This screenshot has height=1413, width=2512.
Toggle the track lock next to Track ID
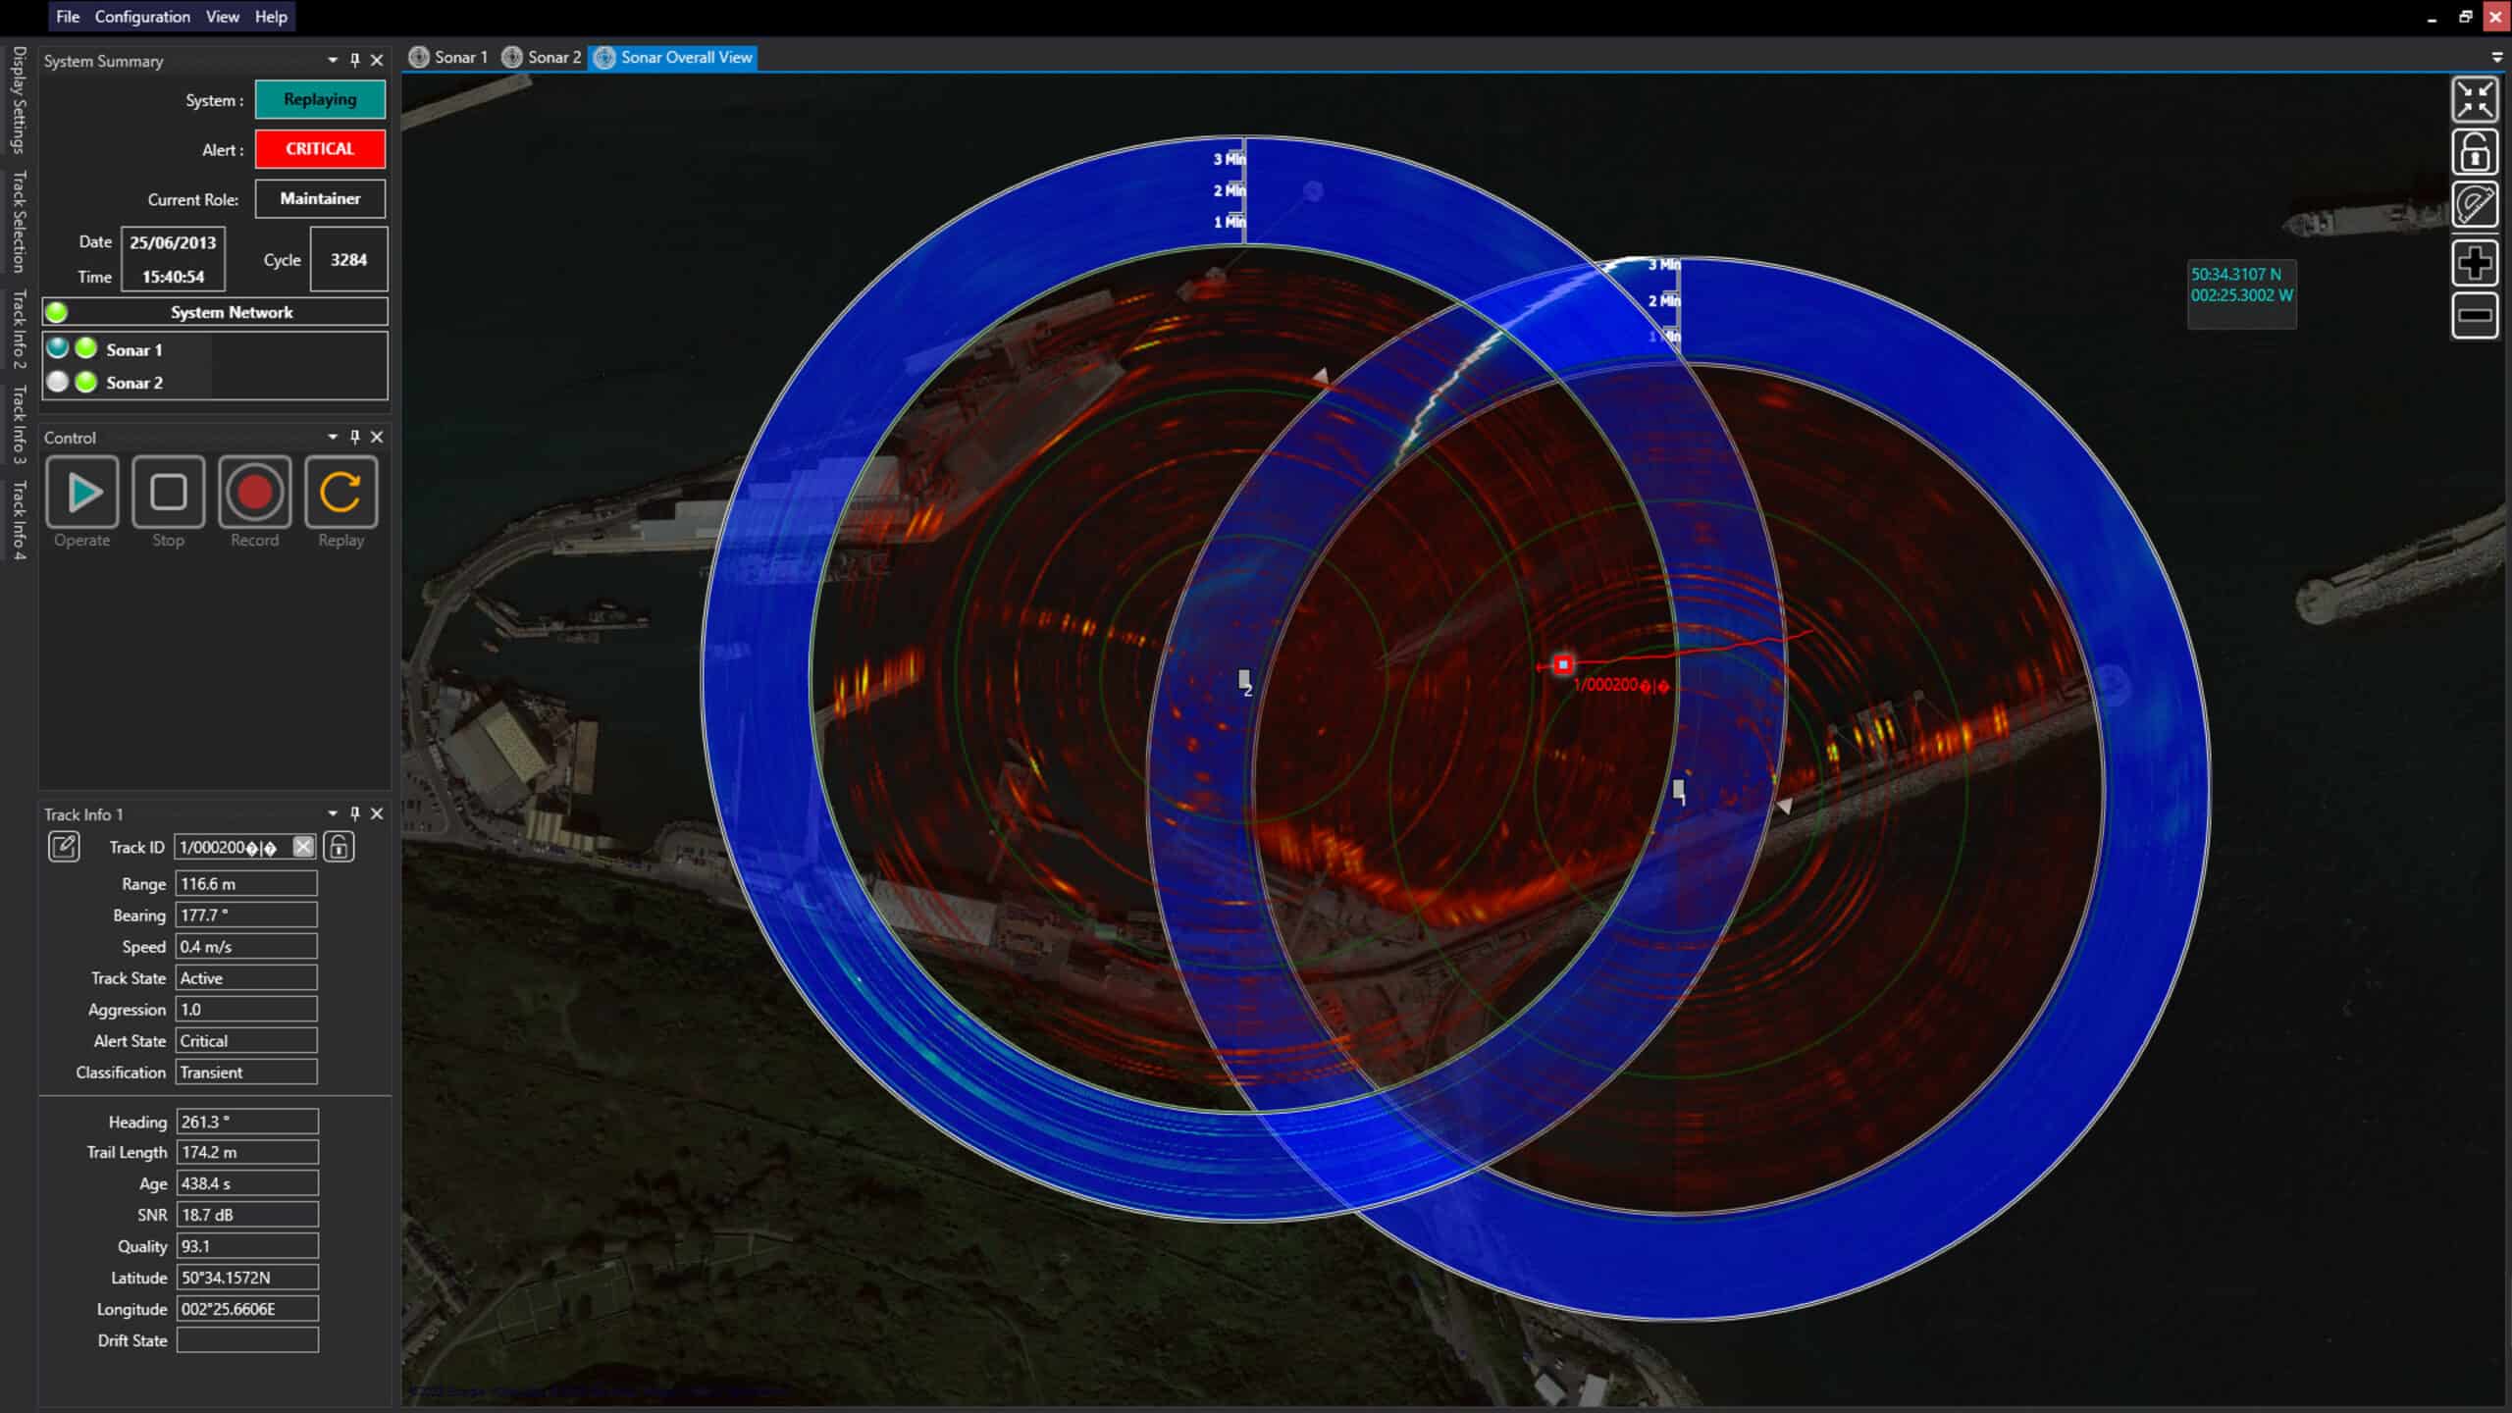339,846
